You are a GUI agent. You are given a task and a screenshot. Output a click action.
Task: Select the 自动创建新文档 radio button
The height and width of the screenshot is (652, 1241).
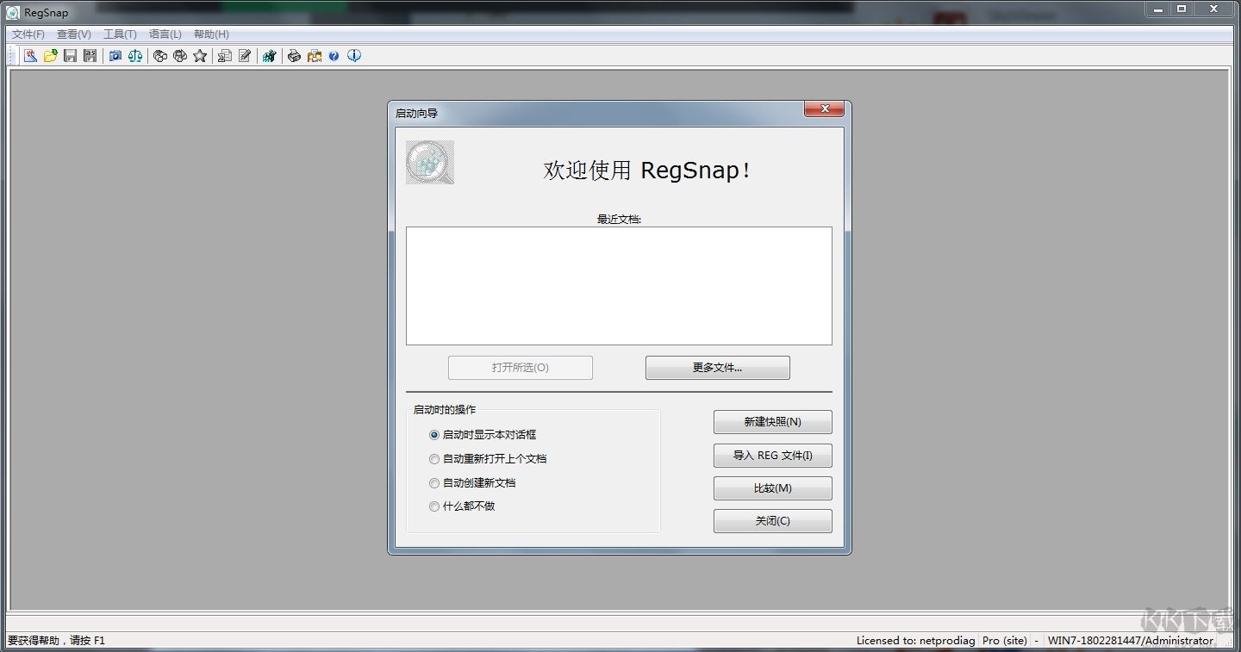pyautogui.click(x=434, y=483)
